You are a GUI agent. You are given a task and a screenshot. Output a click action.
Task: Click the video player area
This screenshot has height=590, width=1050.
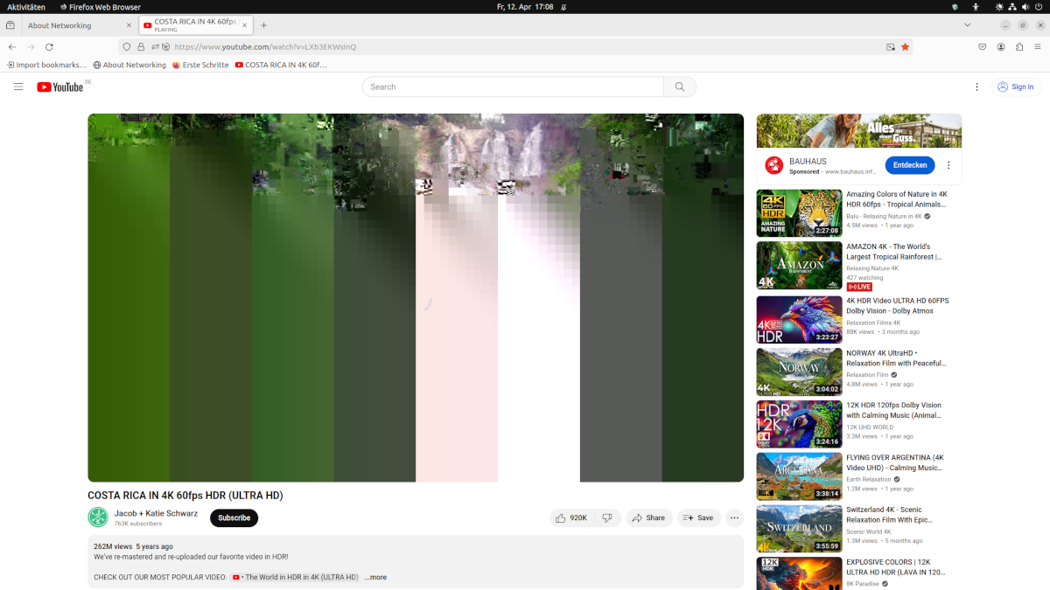416,298
